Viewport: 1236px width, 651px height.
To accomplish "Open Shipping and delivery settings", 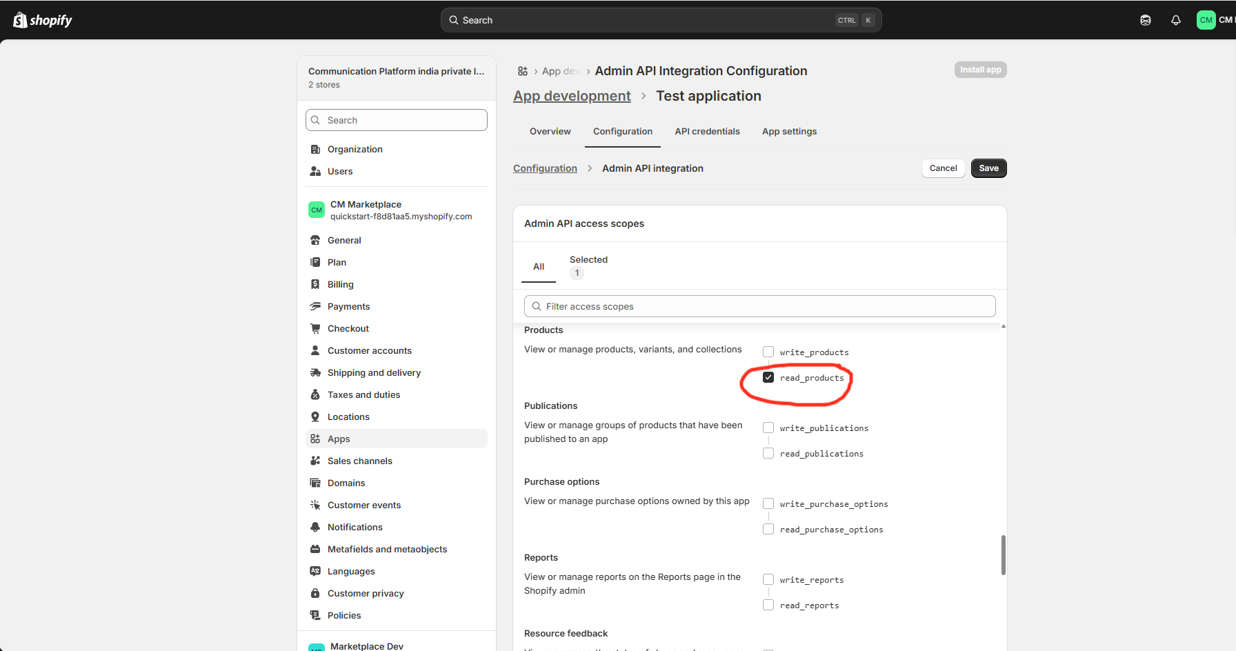I will (x=397, y=372).
